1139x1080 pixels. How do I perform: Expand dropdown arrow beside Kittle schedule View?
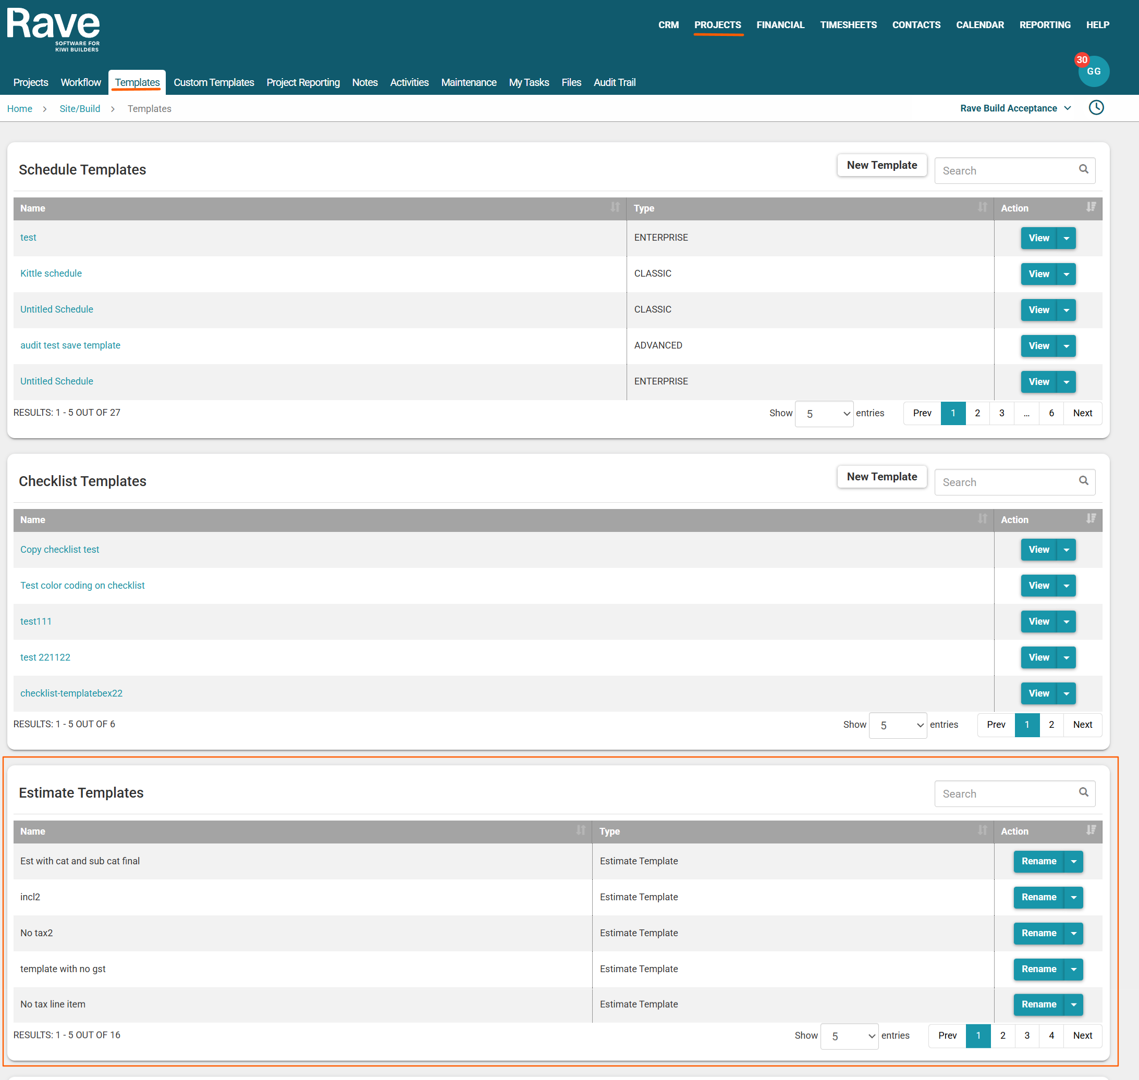(x=1067, y=274)
